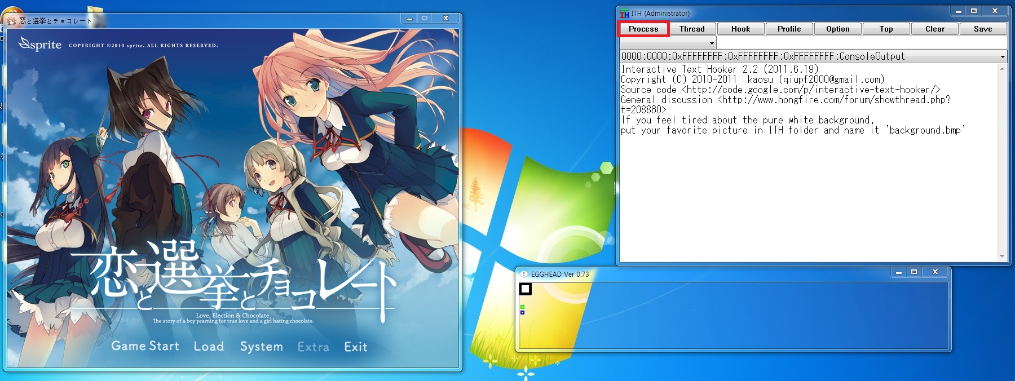Save the ITH text output
Screen dimensions: 1015x381
(x=982, y=29)
